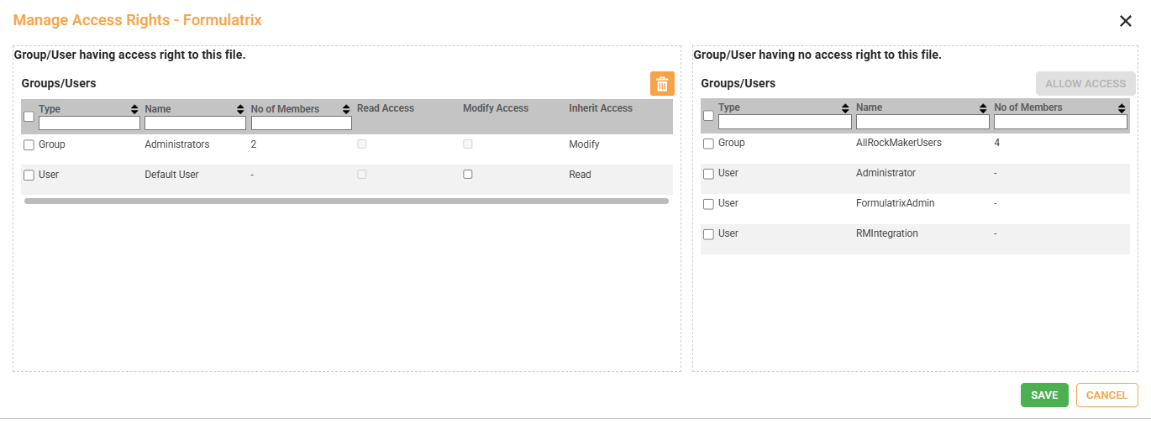Select the AllRockMakerUsers group checkbox
This screenshot has height=424, width=1151.
(x=708, y=144)
